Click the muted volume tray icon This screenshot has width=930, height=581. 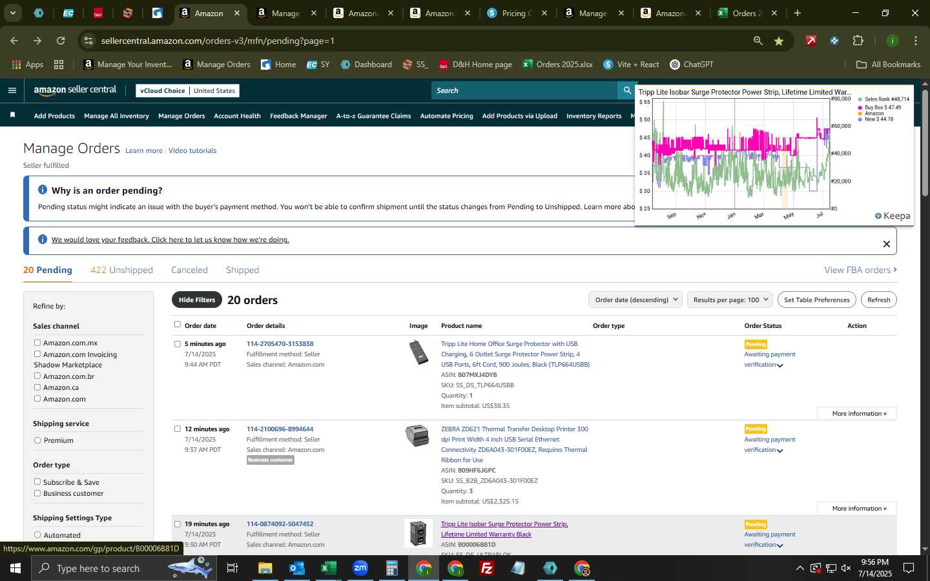pos(846,568)
